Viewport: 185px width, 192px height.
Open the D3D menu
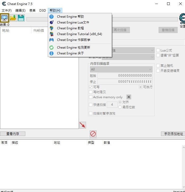click(x=42, y=11)
